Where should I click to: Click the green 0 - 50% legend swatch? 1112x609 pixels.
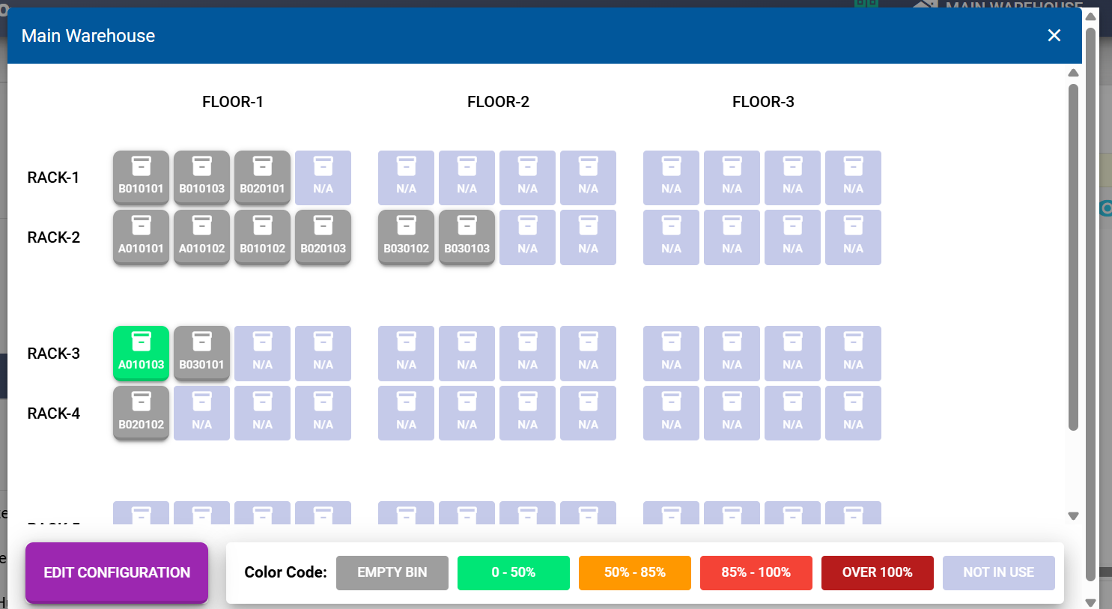point(514,572)
